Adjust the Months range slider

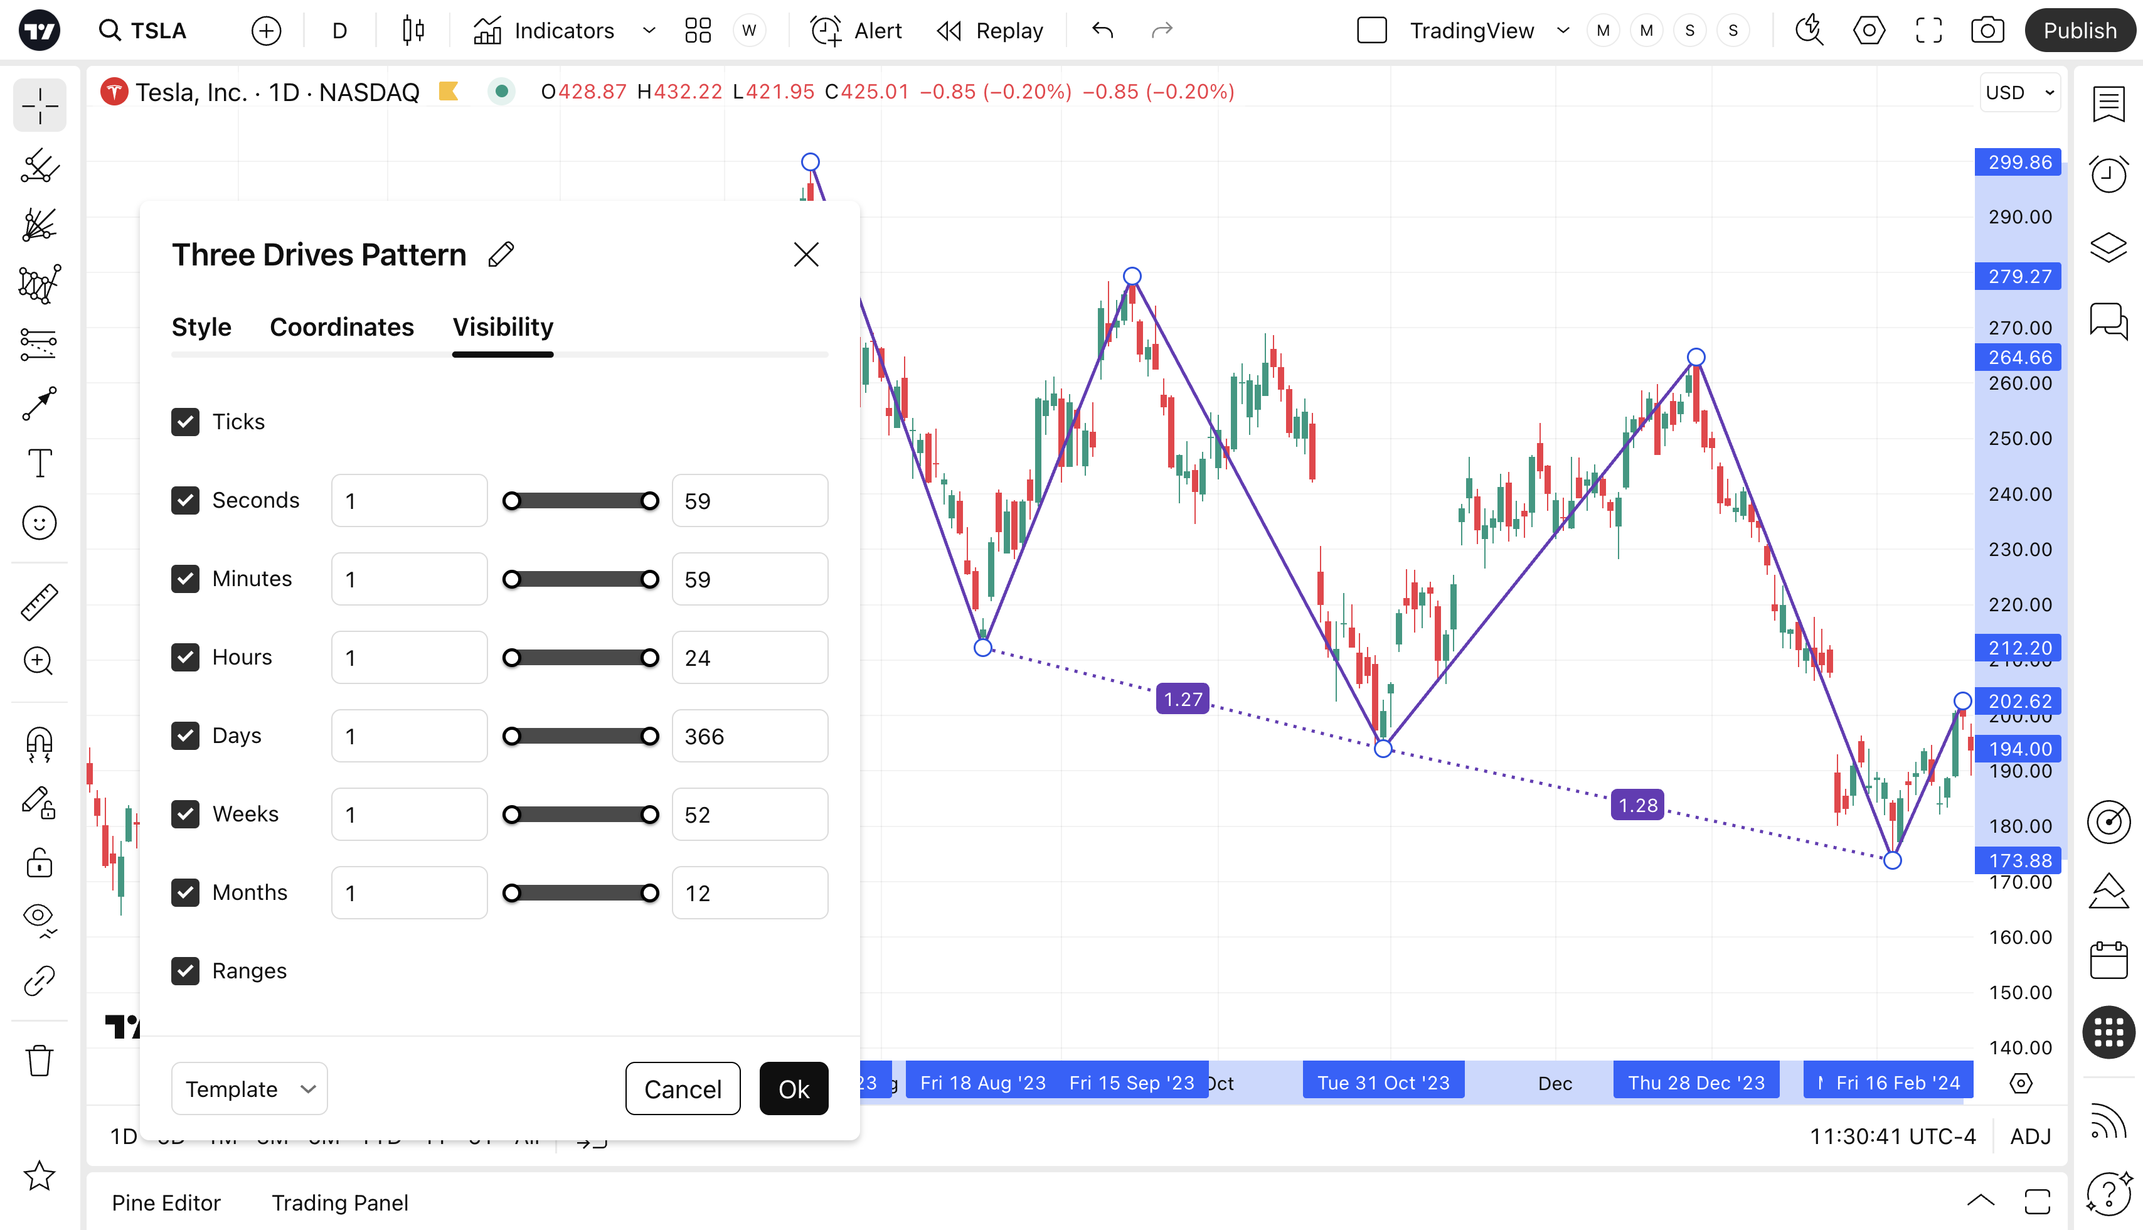tap(580, 893)
